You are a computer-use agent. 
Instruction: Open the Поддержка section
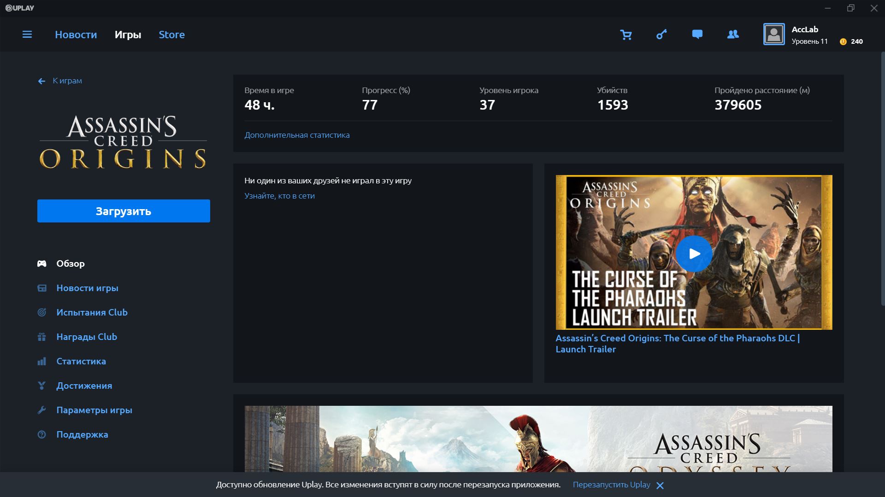[x=83, y=434]
